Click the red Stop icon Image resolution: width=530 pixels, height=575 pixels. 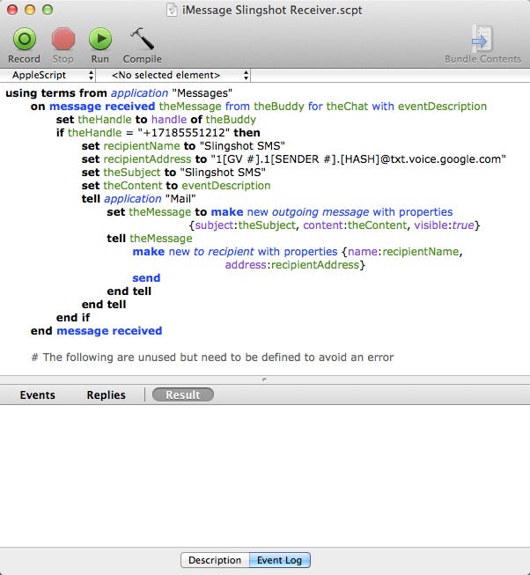pos(63,39)
